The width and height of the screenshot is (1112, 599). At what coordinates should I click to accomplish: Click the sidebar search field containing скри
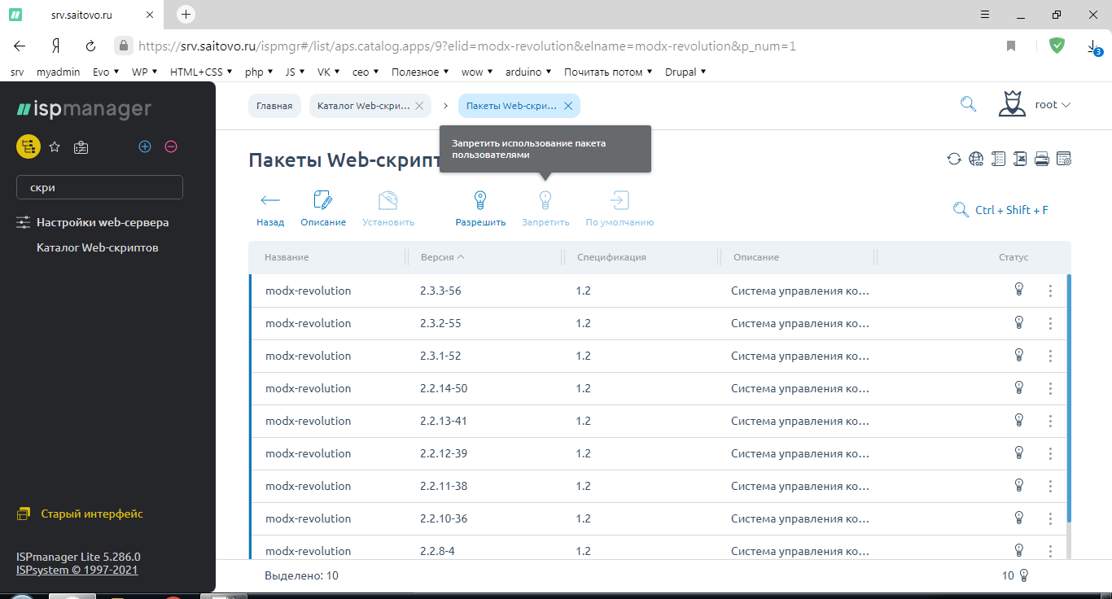click(x=99, y=187)
